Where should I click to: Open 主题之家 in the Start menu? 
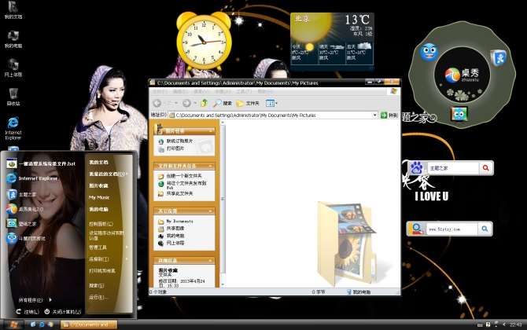[x=21, y=194]
